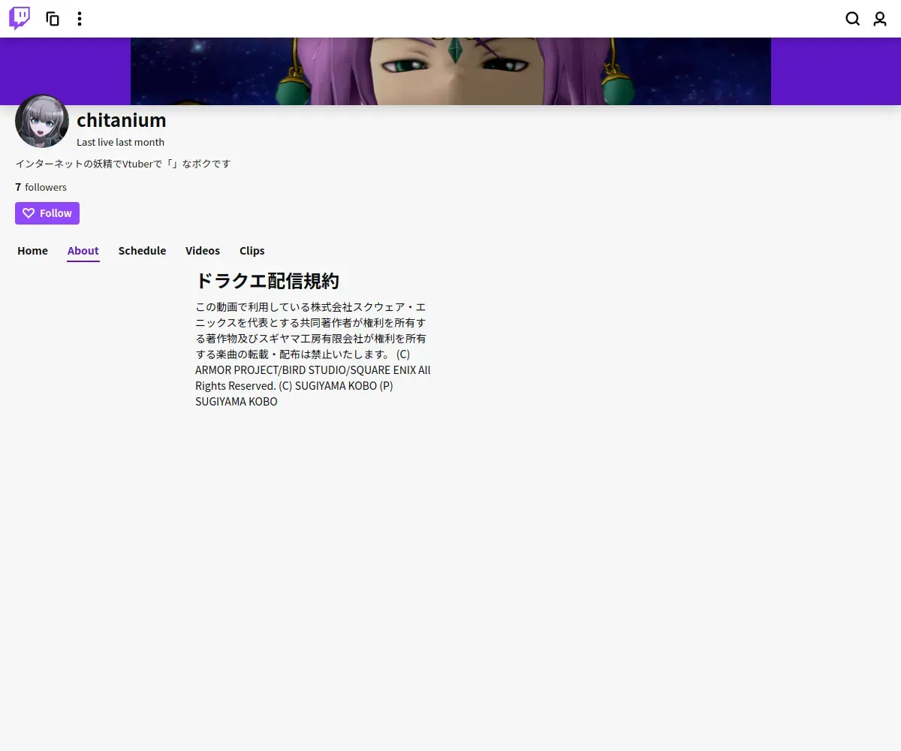Select the About tab
901x751 pixels.
(x=83, y=251)
